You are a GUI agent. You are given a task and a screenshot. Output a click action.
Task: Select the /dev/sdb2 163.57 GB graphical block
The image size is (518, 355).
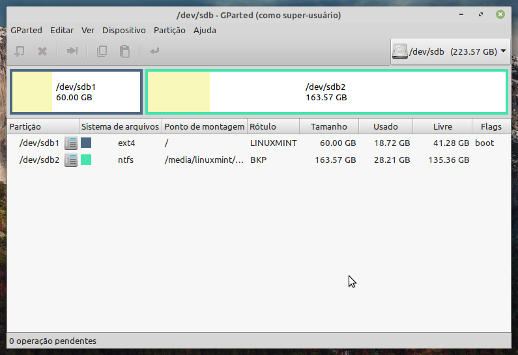point(326,92)
